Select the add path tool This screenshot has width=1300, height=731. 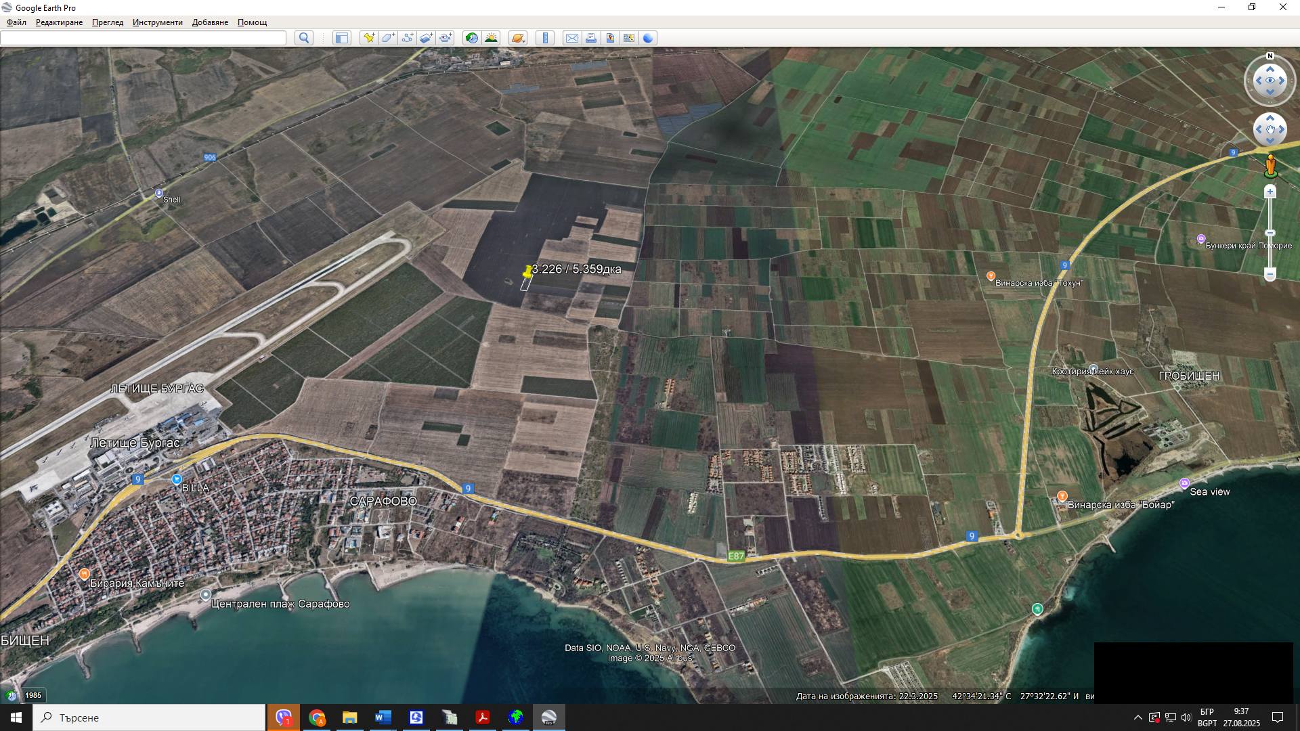click(407, 38)
